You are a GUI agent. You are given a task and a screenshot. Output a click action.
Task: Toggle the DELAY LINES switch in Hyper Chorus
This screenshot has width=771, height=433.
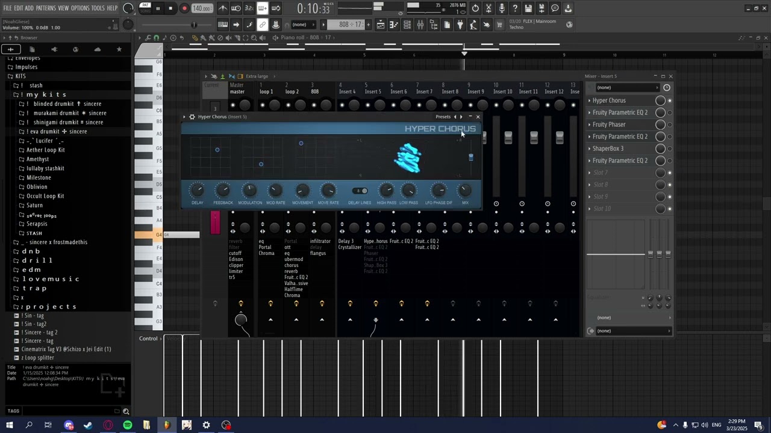[x=360, y=191]
